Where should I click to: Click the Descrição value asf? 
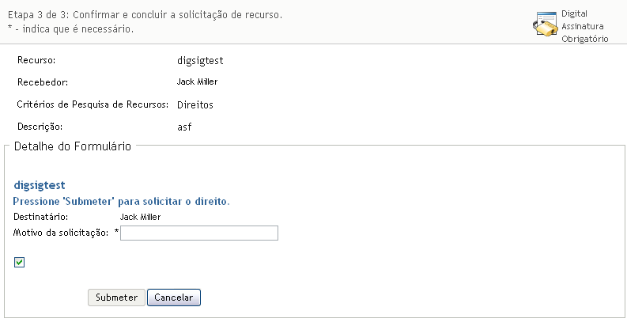[x=184, y=127]
